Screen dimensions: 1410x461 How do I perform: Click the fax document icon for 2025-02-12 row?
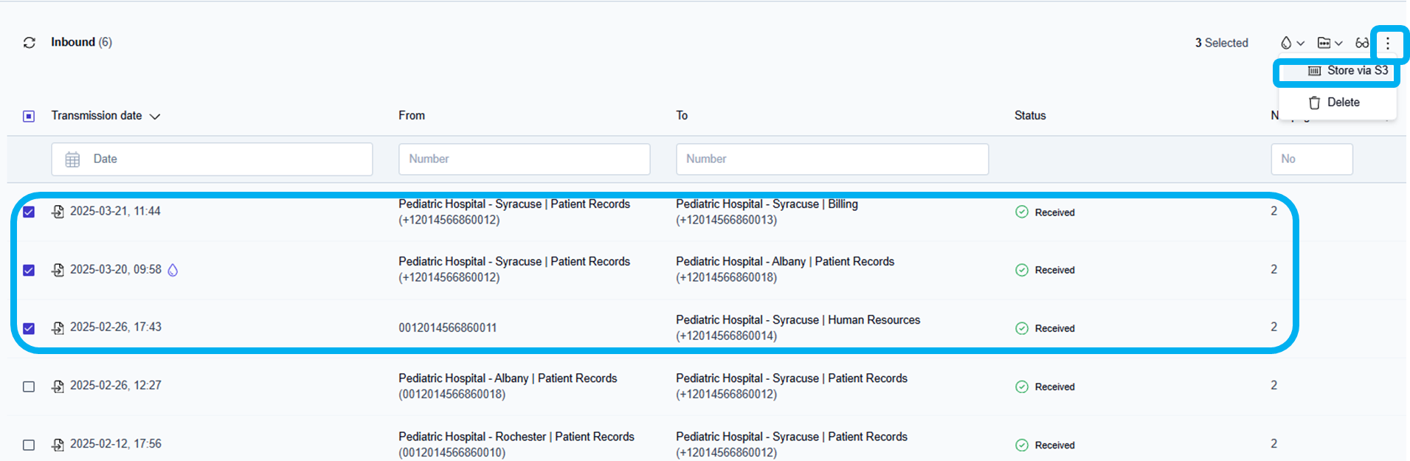pos(58,445)
